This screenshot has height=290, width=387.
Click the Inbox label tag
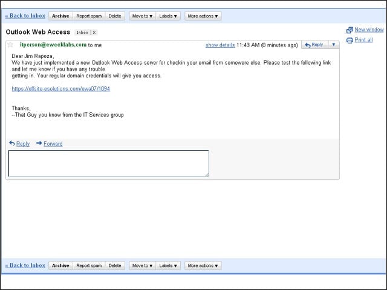click(x=82, y=32)
